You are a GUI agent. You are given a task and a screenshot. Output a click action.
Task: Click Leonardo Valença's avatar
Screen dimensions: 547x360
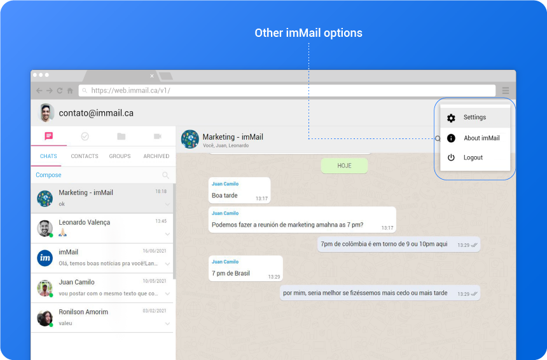[x=45, y=229]
